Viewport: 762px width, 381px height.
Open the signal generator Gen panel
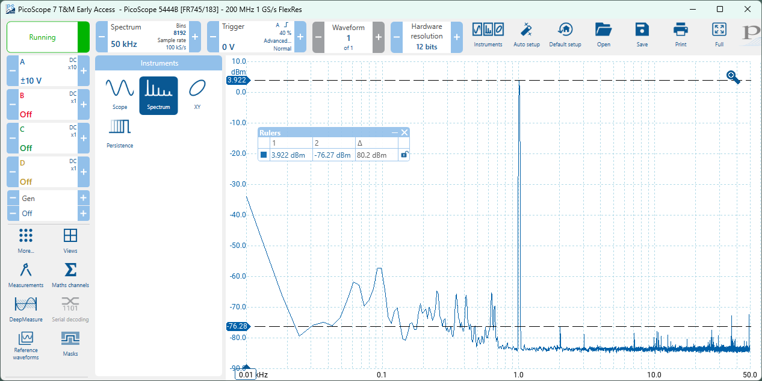click(x=48, y=198)
